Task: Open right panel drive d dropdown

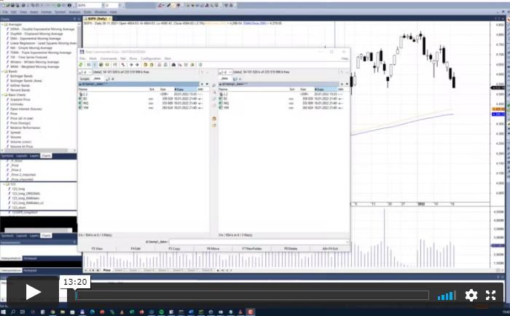Action: click(225, 72)
